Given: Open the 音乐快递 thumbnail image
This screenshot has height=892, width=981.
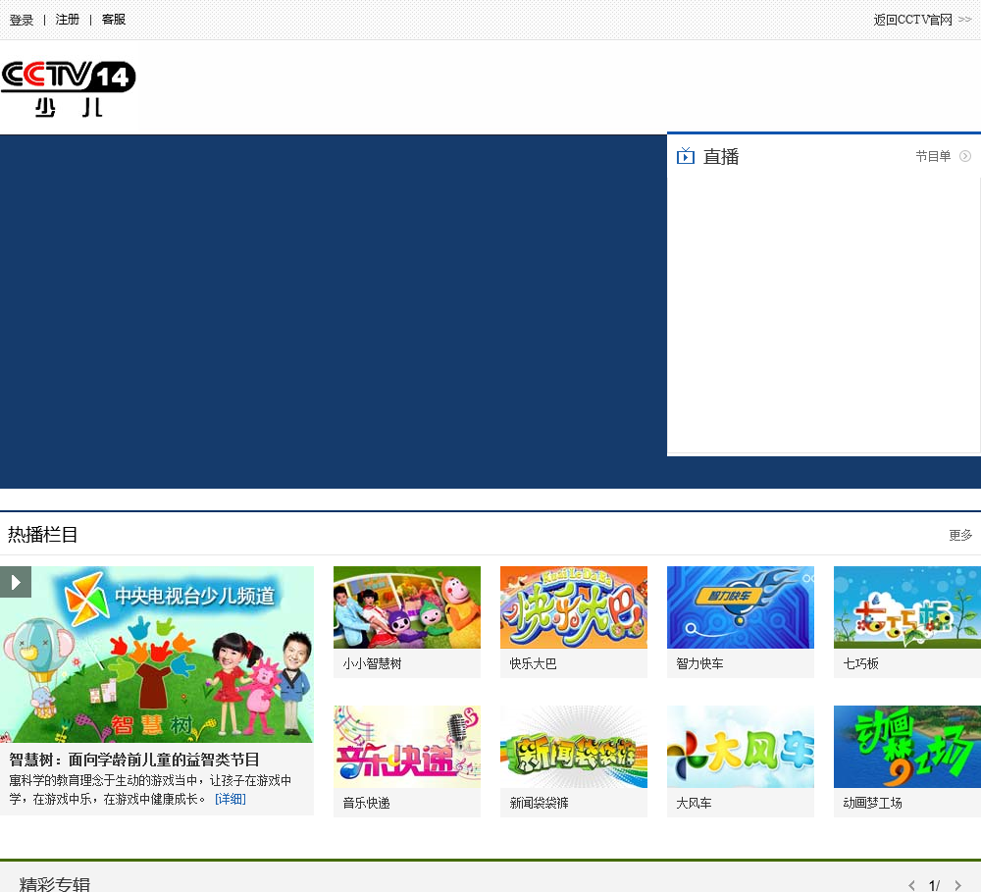Looking at the screenshot, I should click(x=407, y=747).
